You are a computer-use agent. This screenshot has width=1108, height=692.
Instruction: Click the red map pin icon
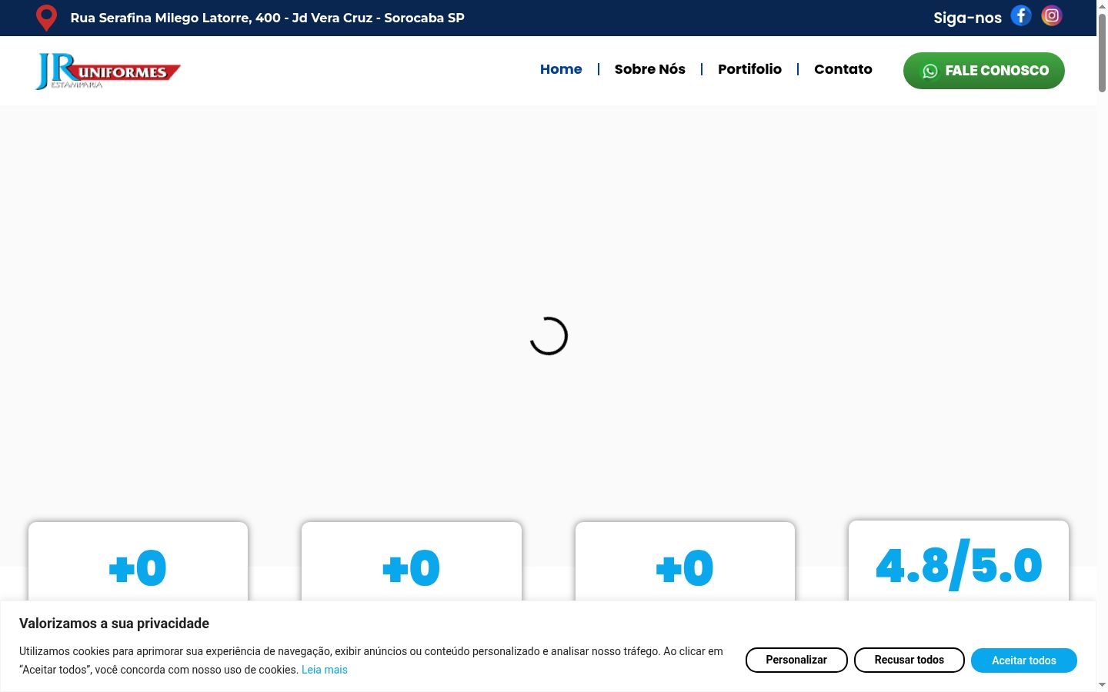[x=47, y=18]
